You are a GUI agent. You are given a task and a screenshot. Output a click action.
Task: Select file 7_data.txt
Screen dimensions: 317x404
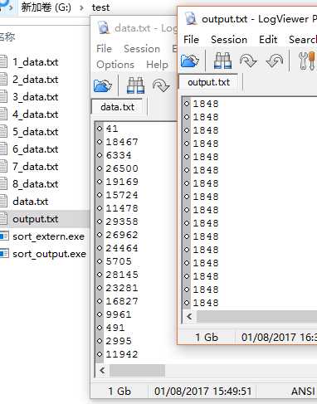tap(36, 167)
